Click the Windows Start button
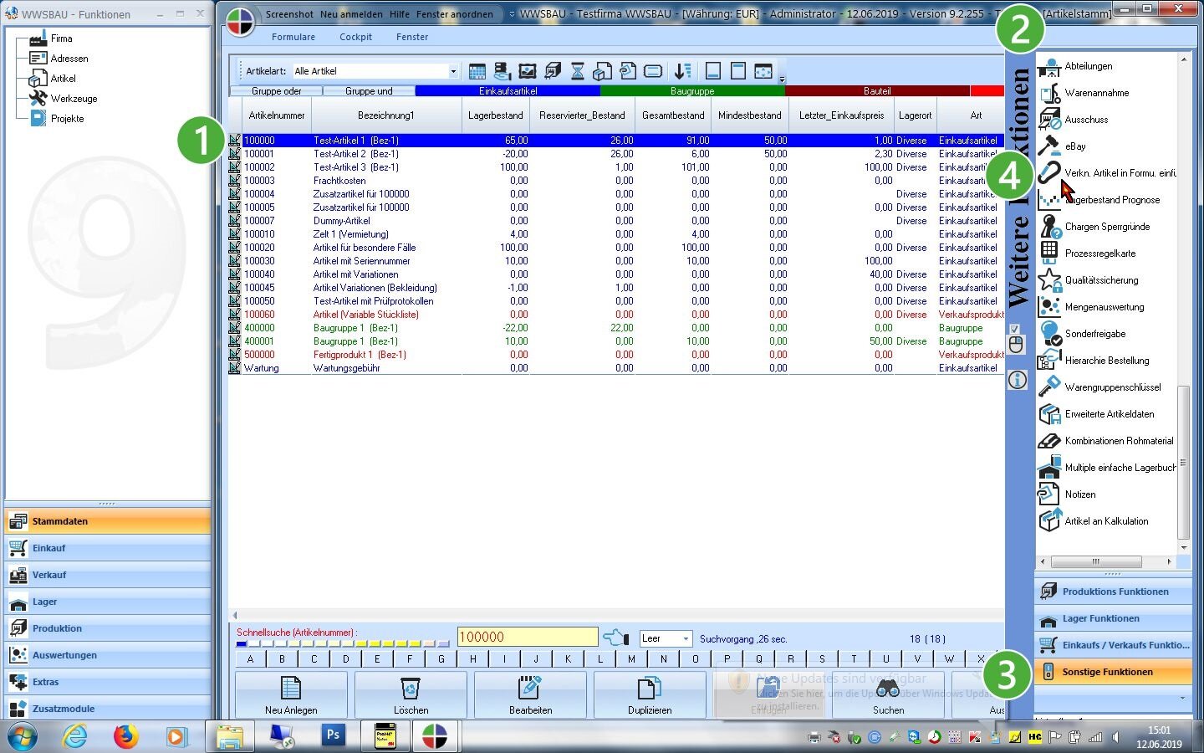The width and height of the screenshot is (1204, 753). 23,736
